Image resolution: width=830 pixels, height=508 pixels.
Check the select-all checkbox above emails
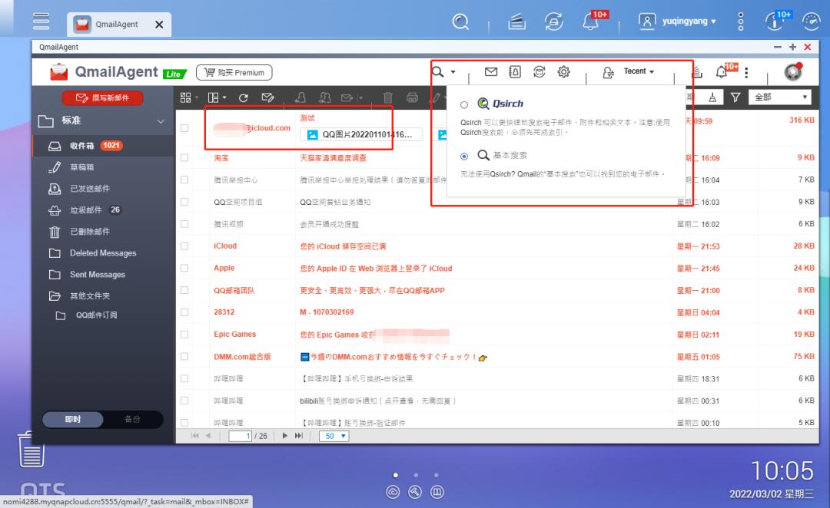[x=186, y=97]
